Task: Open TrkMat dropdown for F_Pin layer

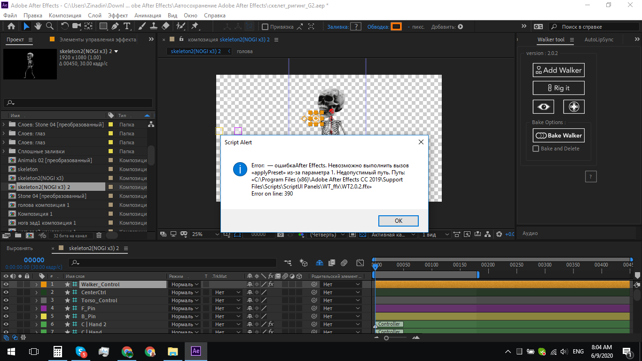Action: point(227,308)
